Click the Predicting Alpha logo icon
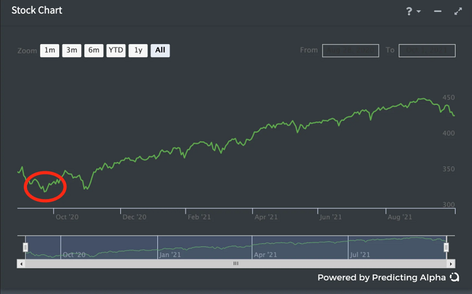 pos(454,277)
